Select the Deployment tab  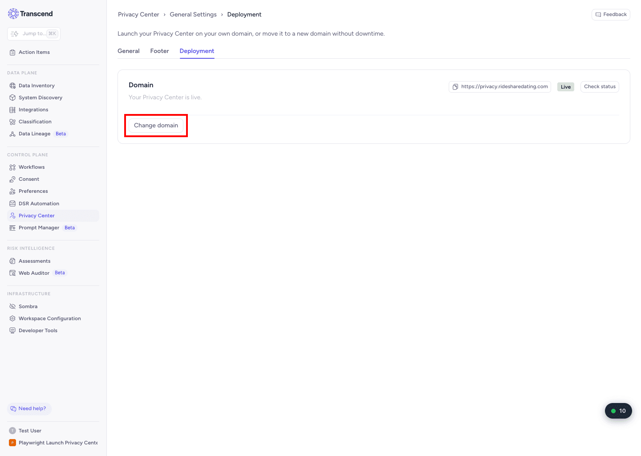click(x=197, y=51)
